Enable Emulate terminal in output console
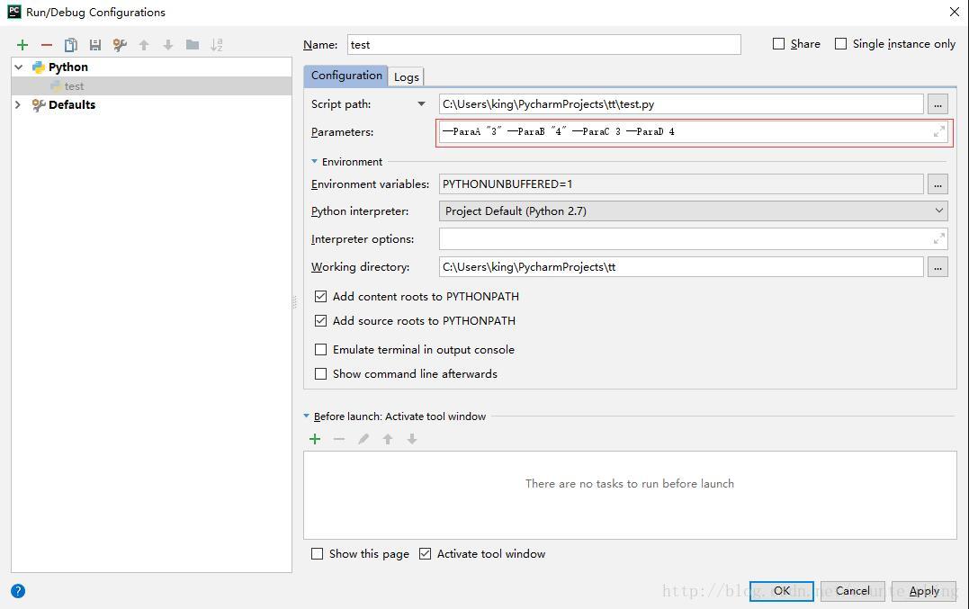 (320, 350)
